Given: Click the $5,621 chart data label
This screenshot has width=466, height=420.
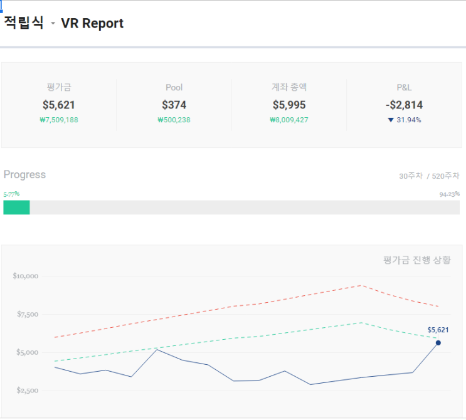Looking at the screenshot, I should point(438,330).
